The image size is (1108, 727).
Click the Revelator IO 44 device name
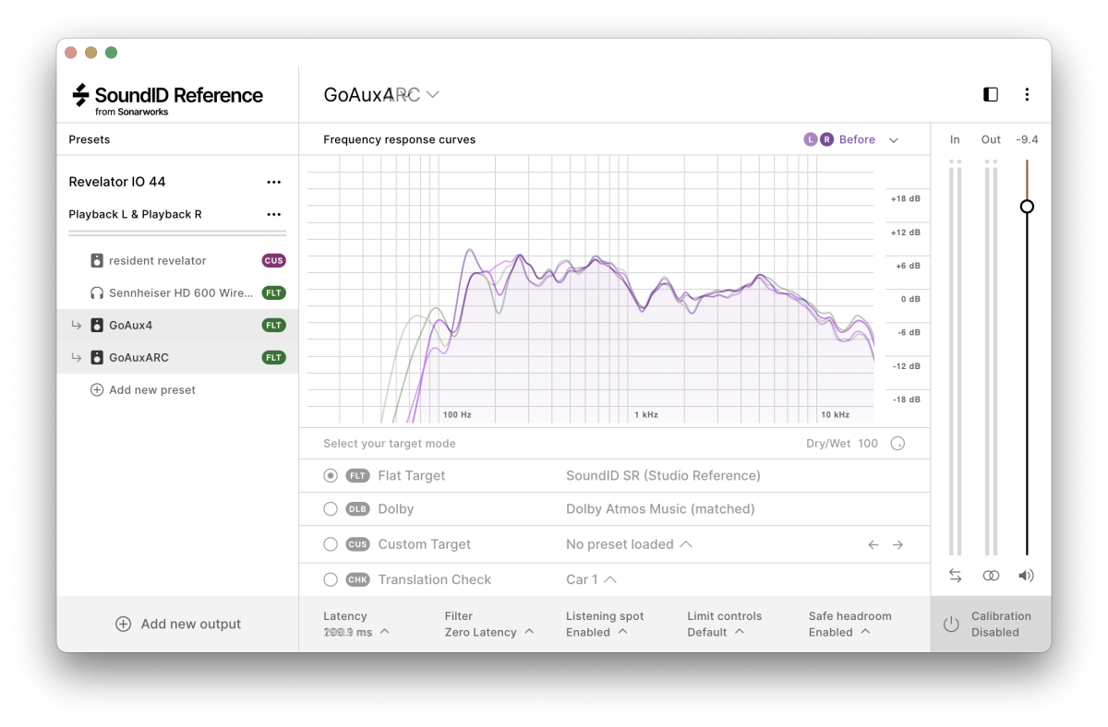[x=117, y=182]
